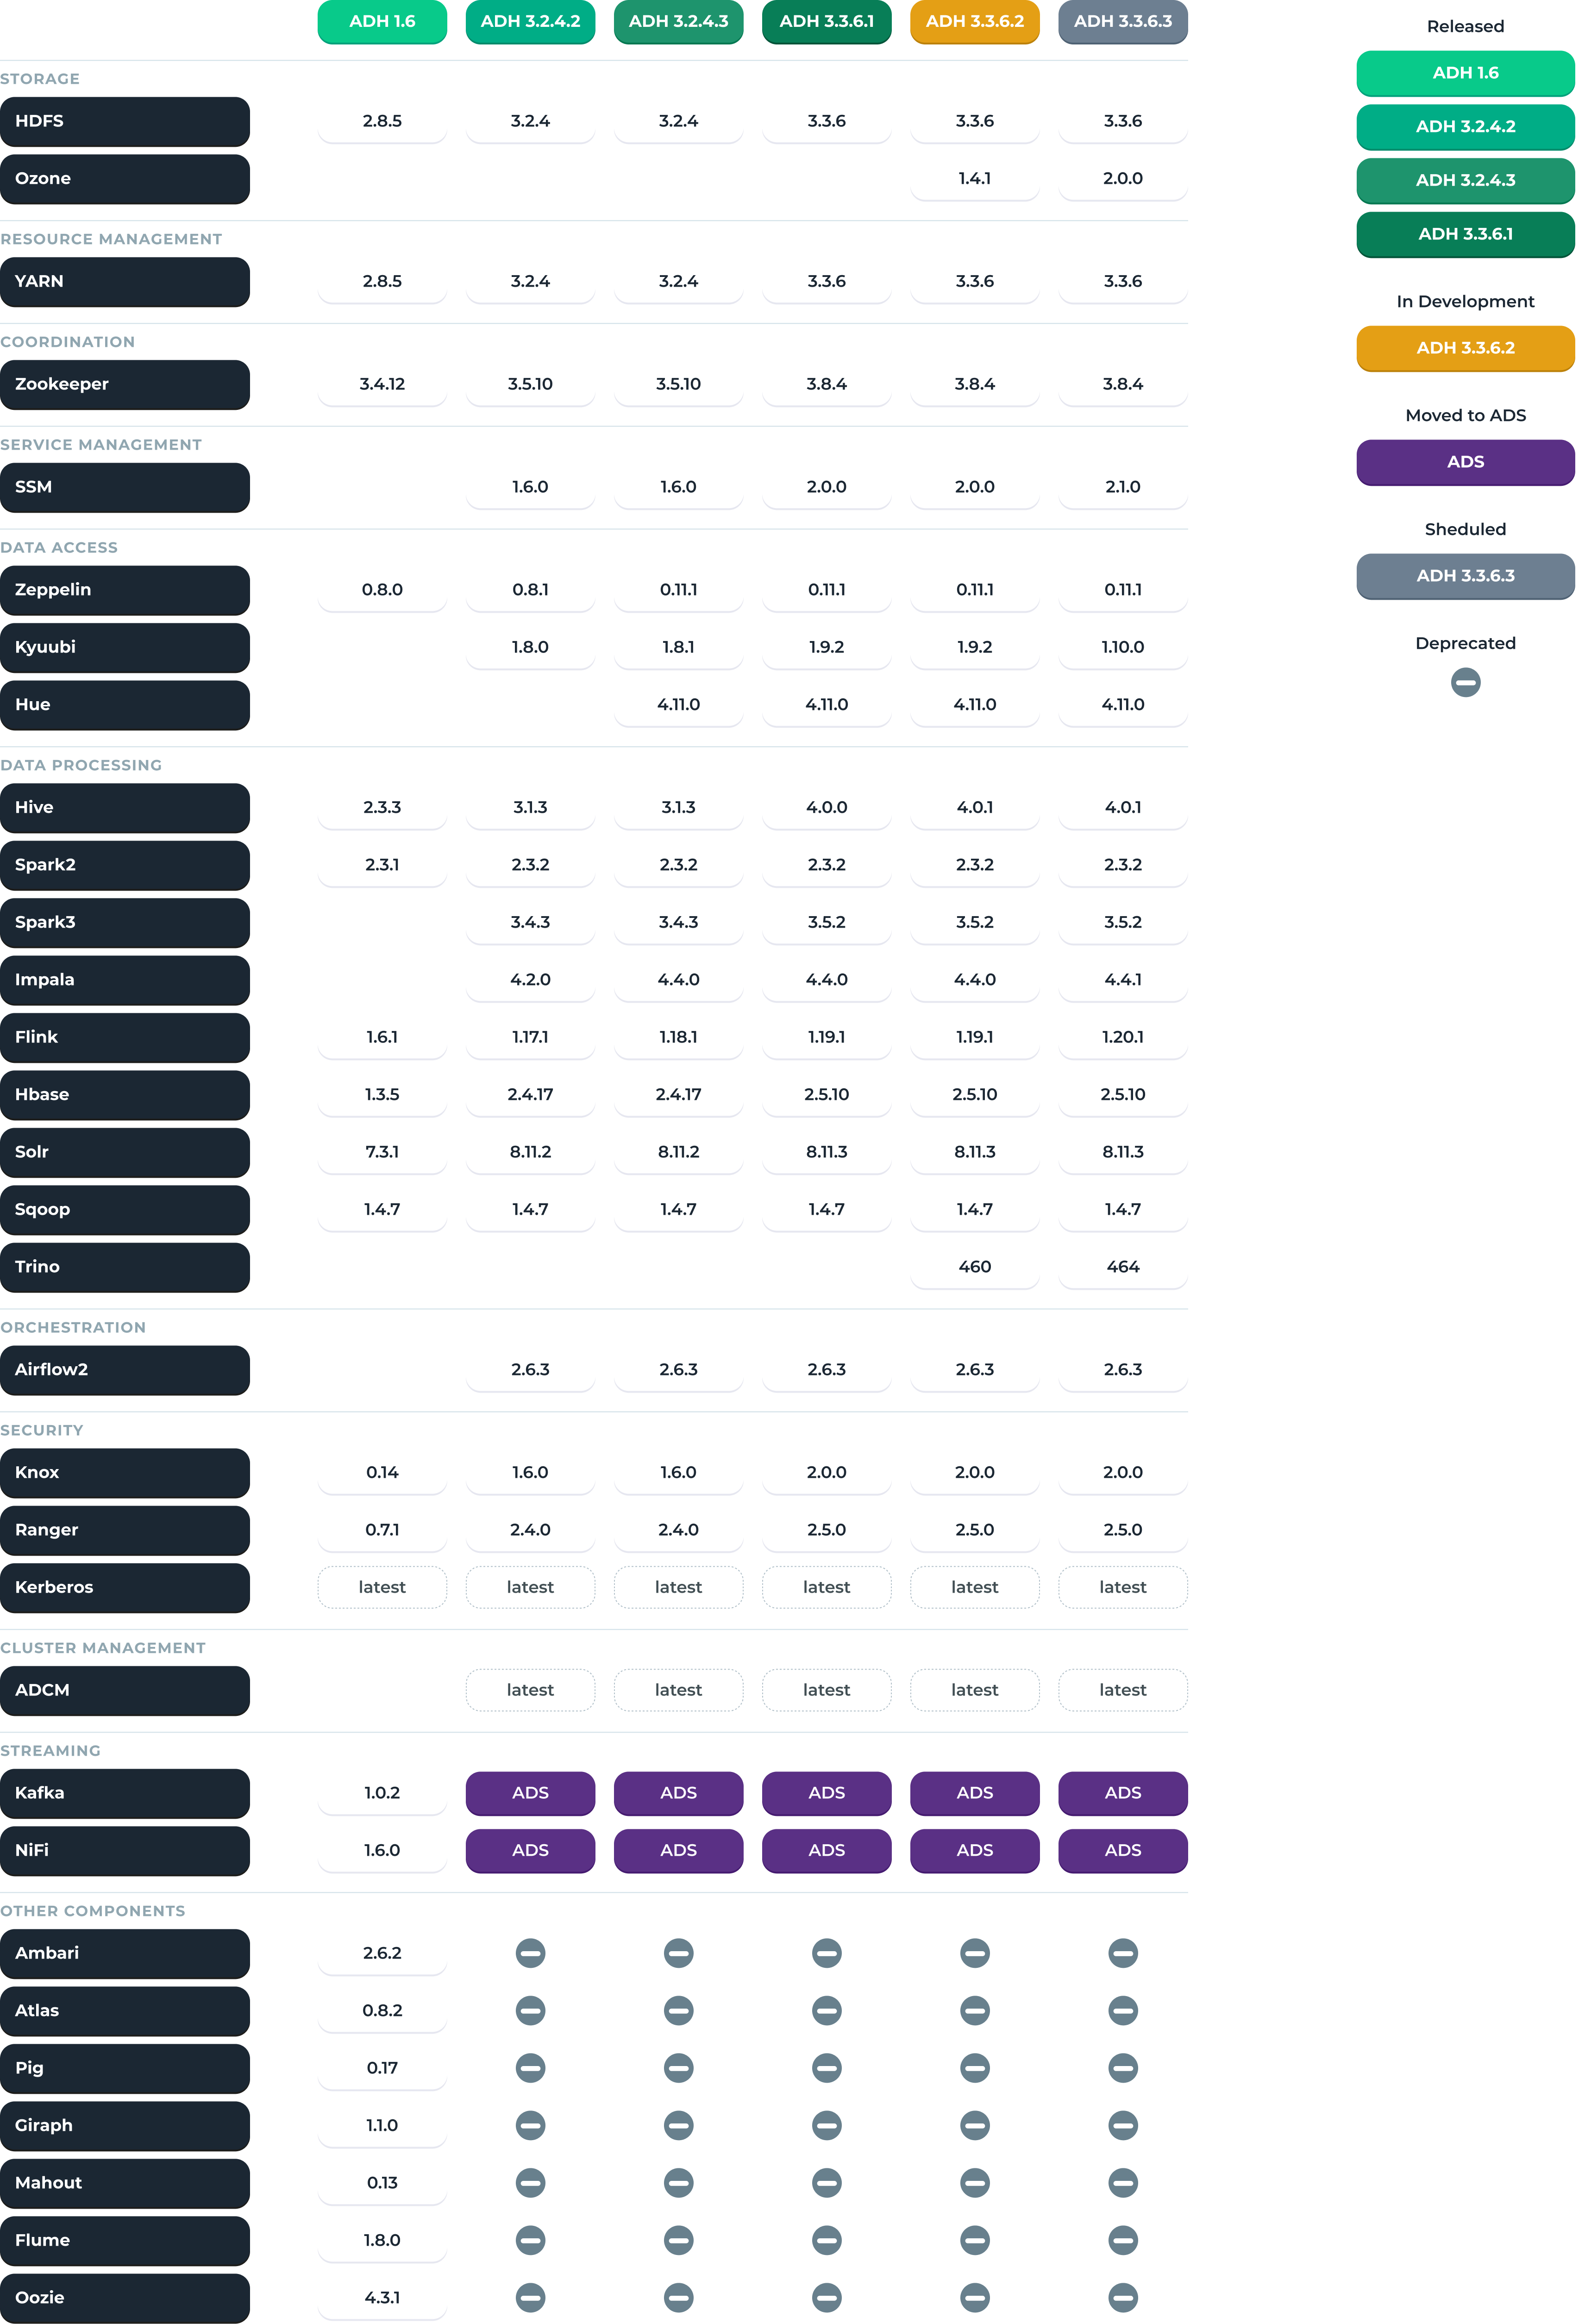Click Oozie deprecated icon under ADH 3.3.6.1
The height and width of the screenshot is (2324, 1591).
827,2297
